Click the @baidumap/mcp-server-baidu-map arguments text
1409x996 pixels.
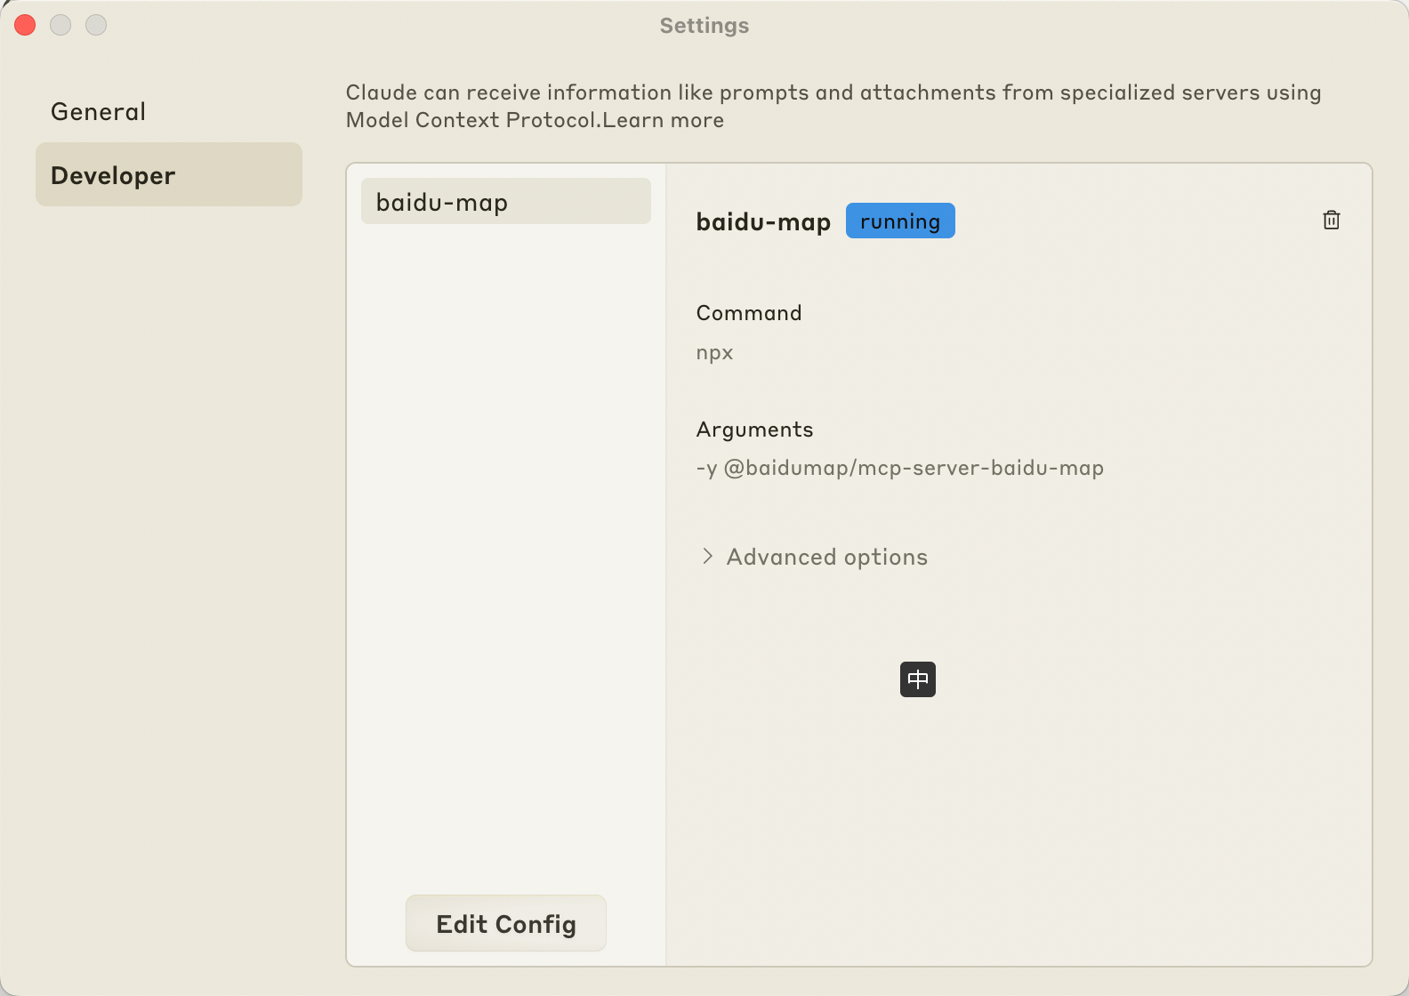click(900, 468)
